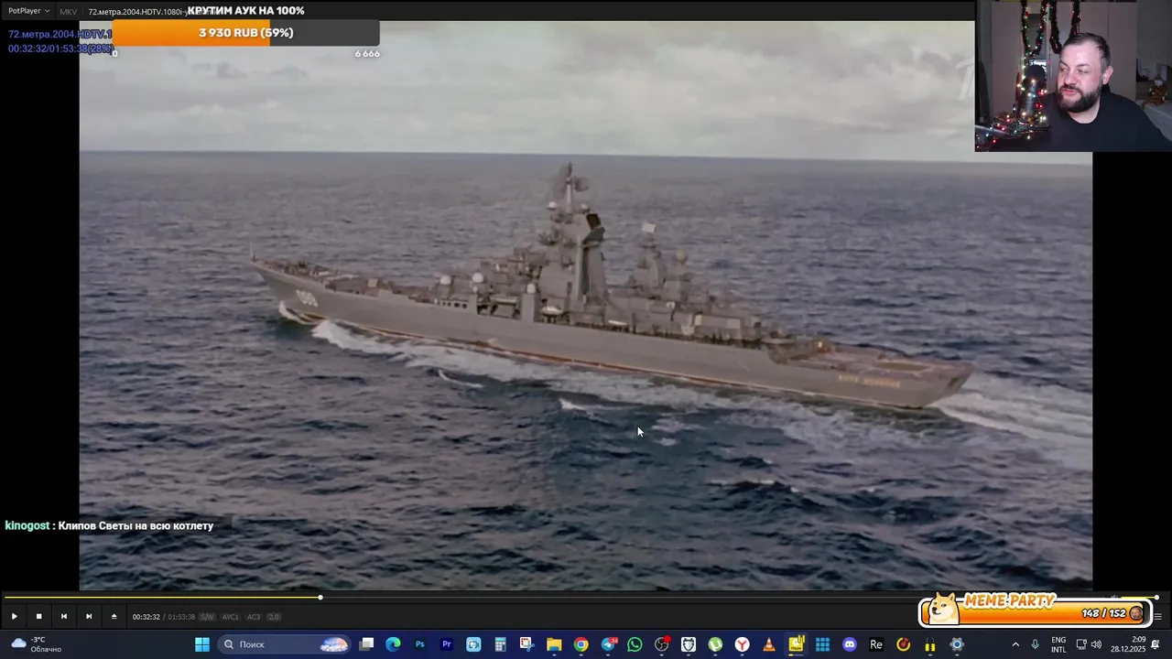
Task: Click the donation goal bar 3 930 RUB
Action: [245, 33]
